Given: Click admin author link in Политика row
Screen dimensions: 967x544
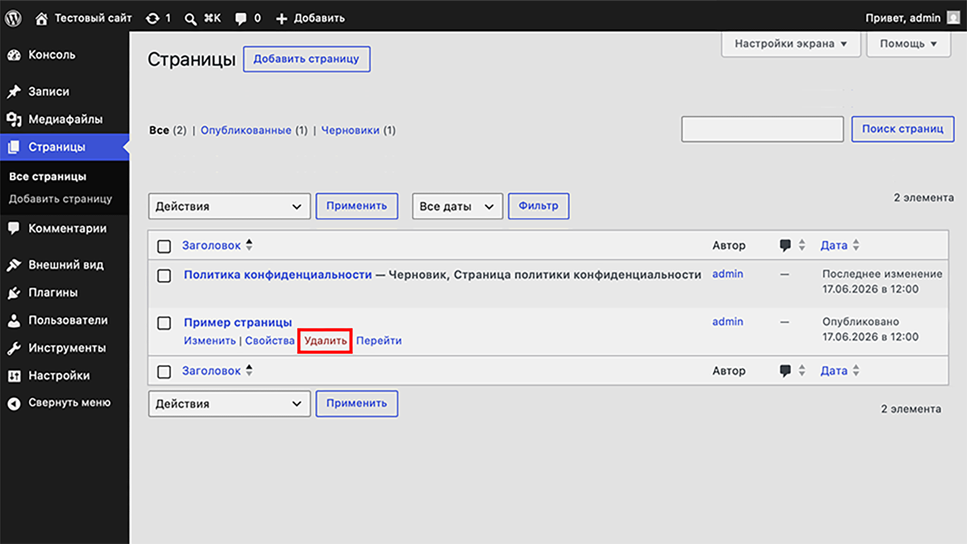Looking at the screenshot, I should click(x=727, y=274).
